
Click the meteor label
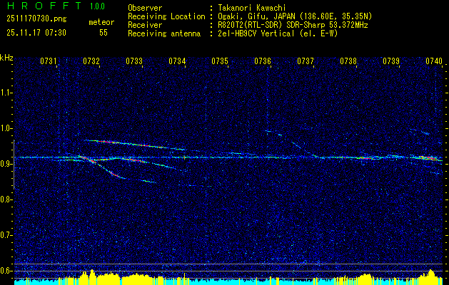coord(101,22)
